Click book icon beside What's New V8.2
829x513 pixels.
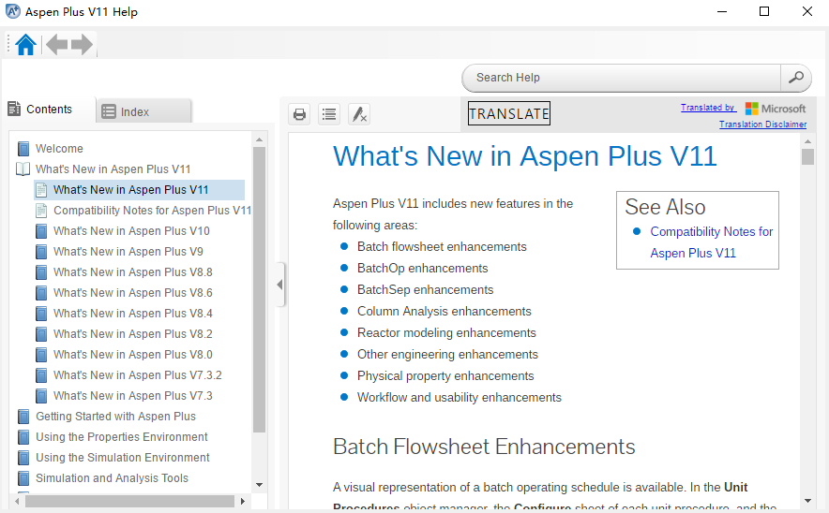pyautogui.click(x=41, y=334)
